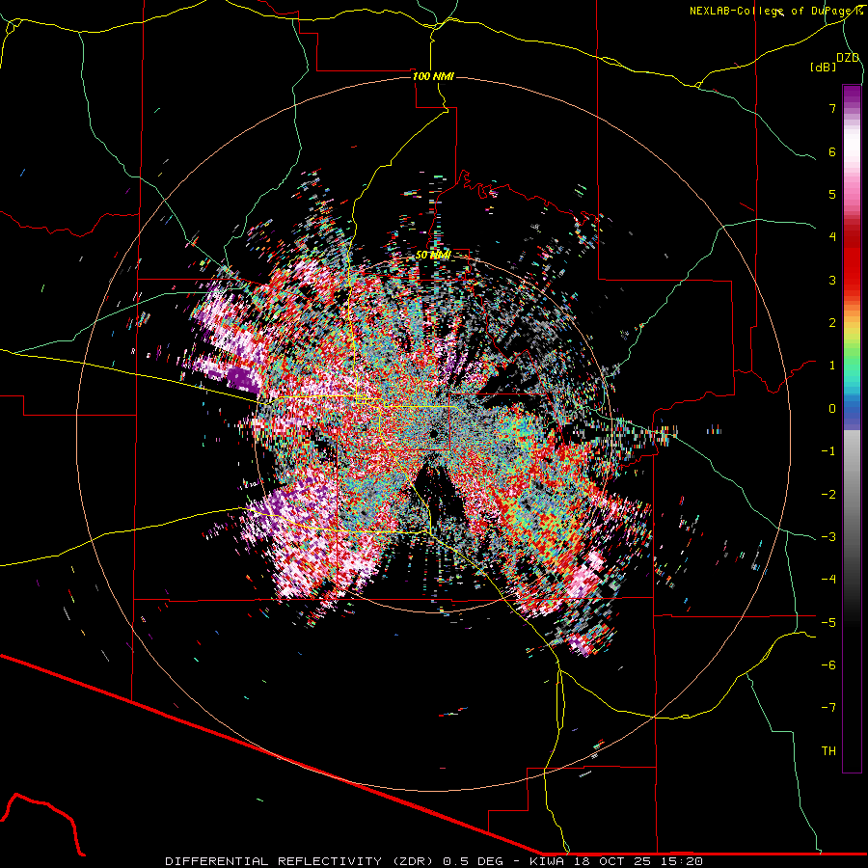This screenshot has height=868, width=868.
Task: Click the "50 NMI" range ring label
Action: 433,255
